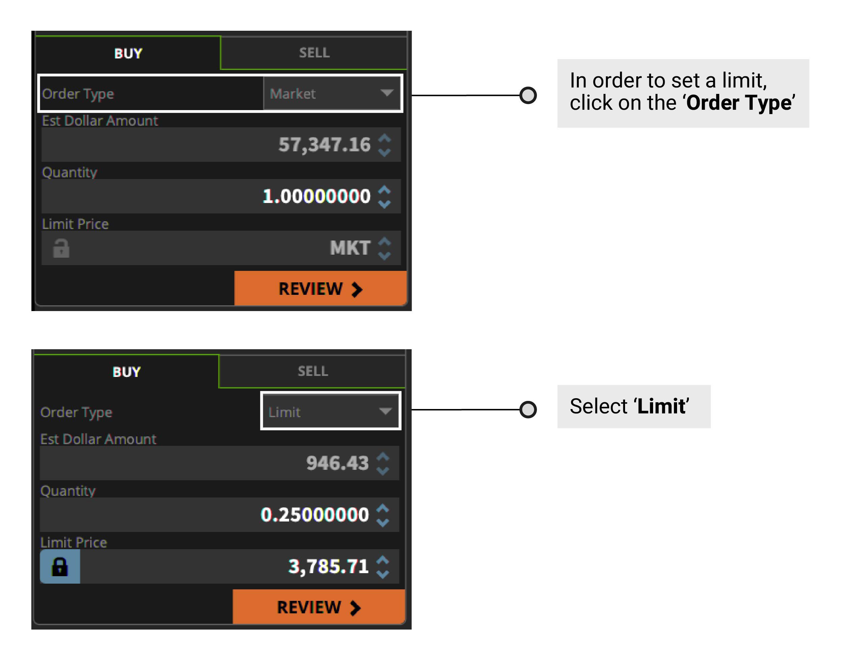
Task: Click the dropdown arrow next to Market
Action: [x=386, y=93]
